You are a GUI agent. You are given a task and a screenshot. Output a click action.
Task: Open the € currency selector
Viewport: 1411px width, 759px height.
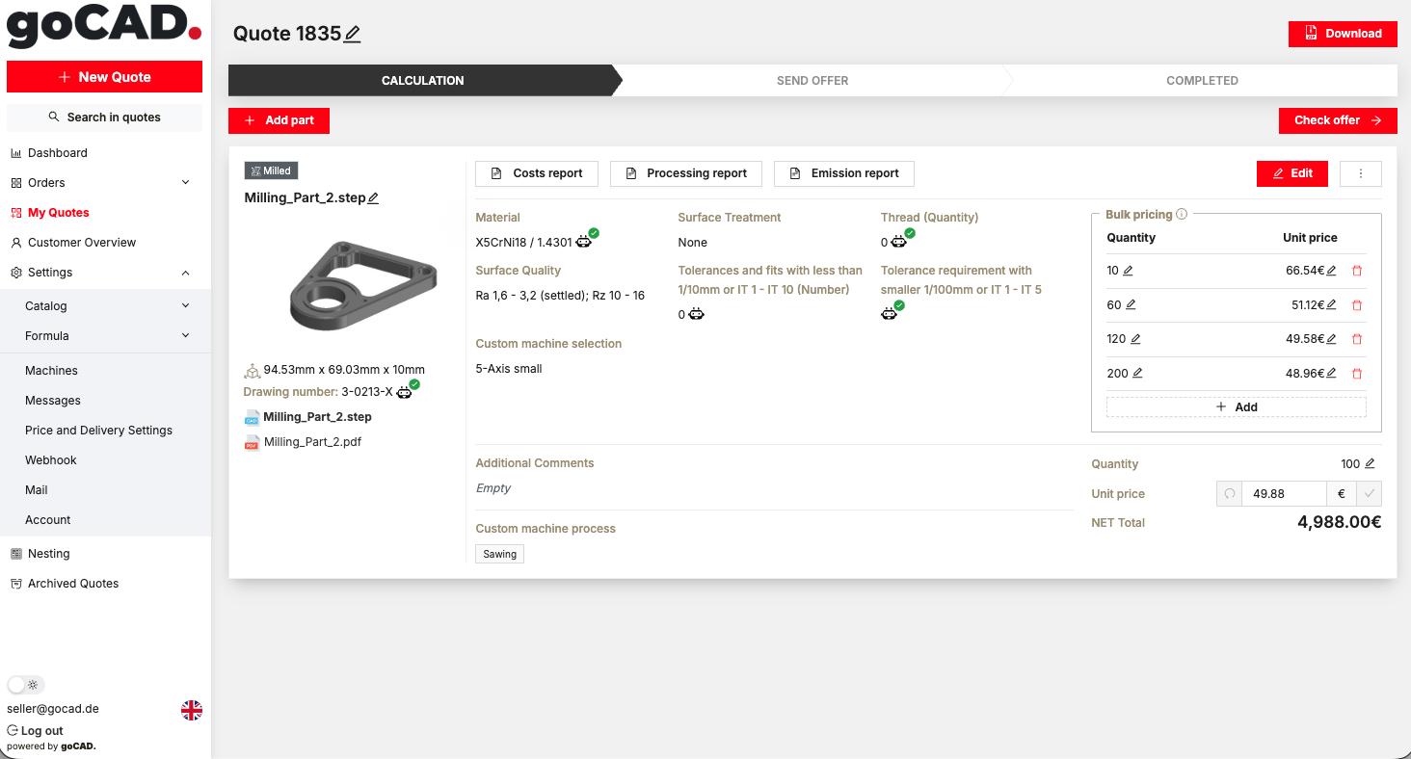coord(1342,494)
